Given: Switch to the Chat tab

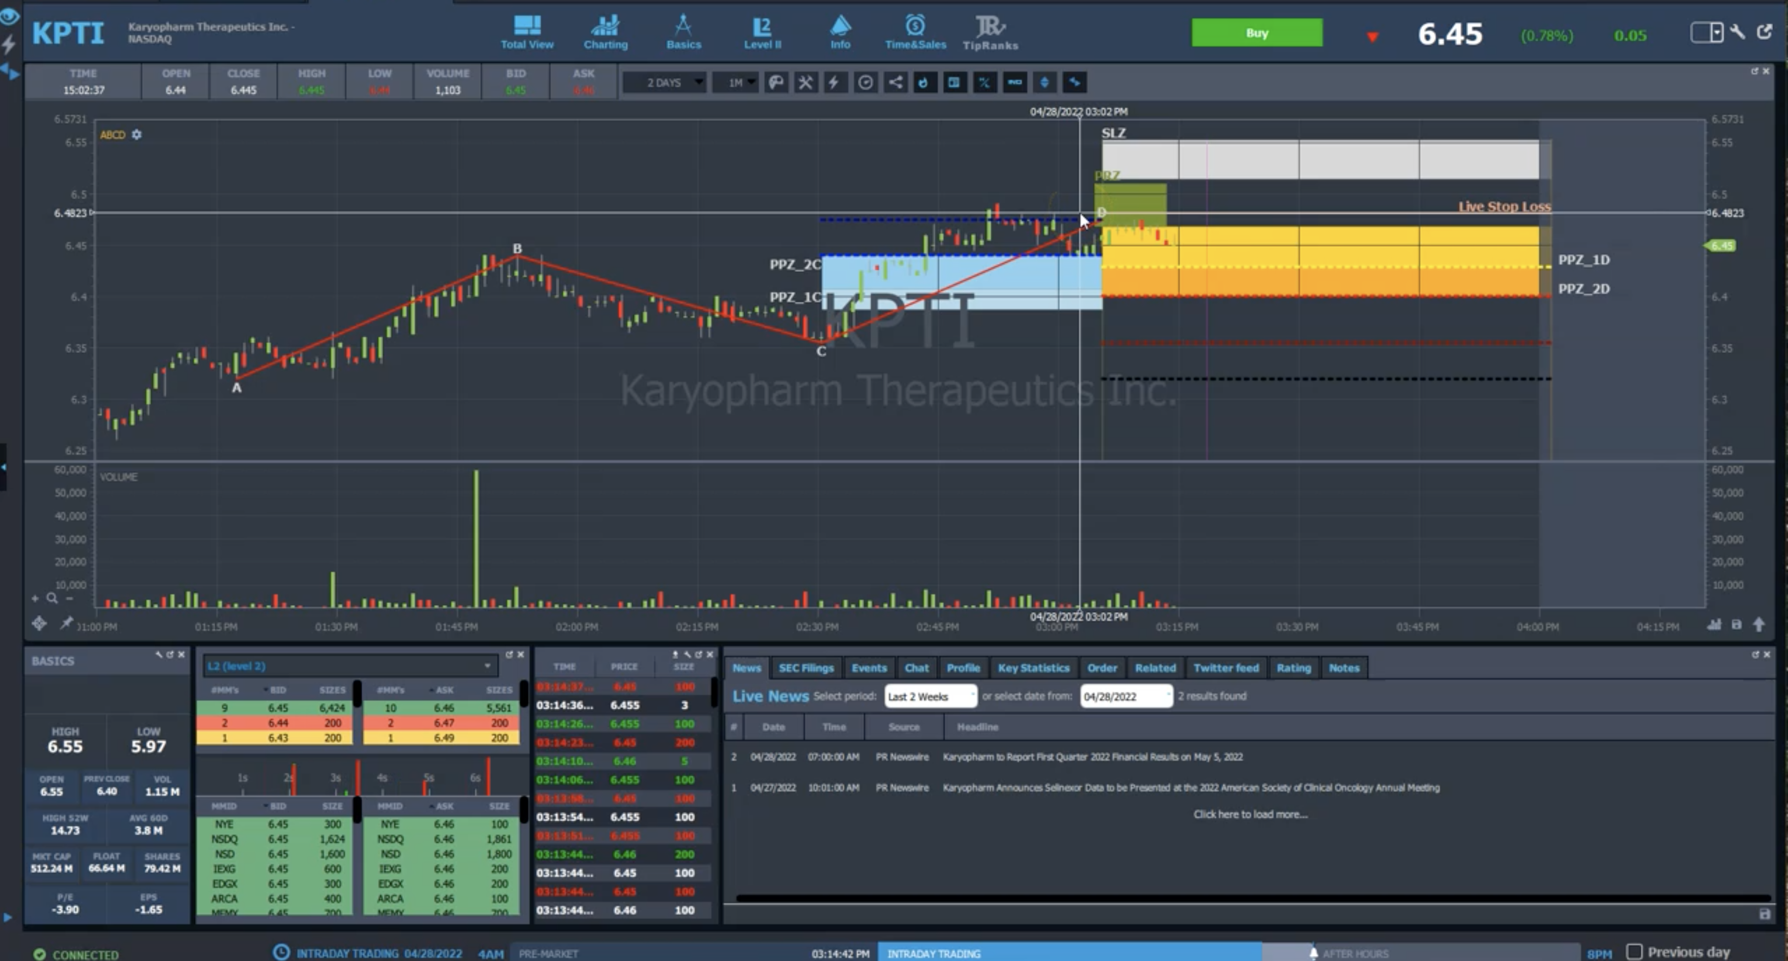Looking at the screenshot, I should (x=916, y=667).
